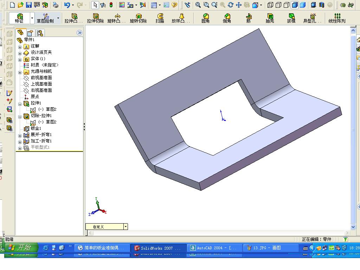Click the vertical scrollbar down arrow
This screenshot has width=360, height=270.
pos(353,227)
